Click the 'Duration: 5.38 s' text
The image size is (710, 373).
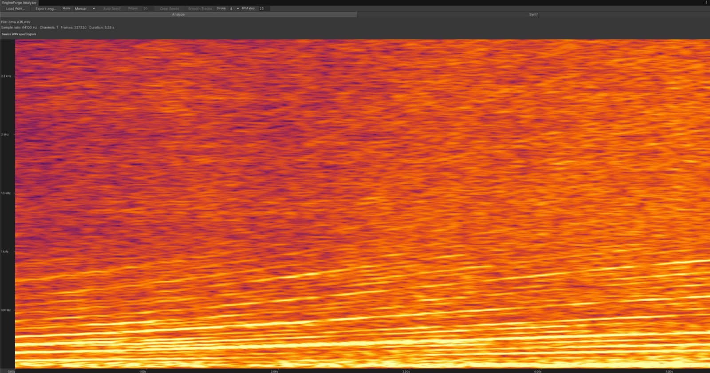(x=102, y=27)
